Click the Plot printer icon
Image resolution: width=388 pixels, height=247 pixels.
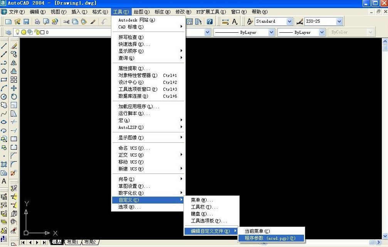tap(37, 22)
